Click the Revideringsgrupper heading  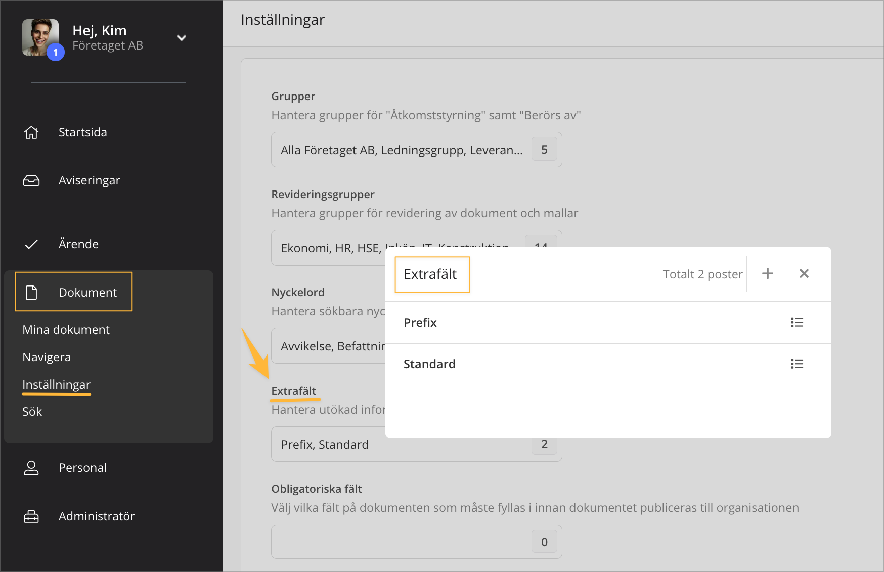pos(323,194)
